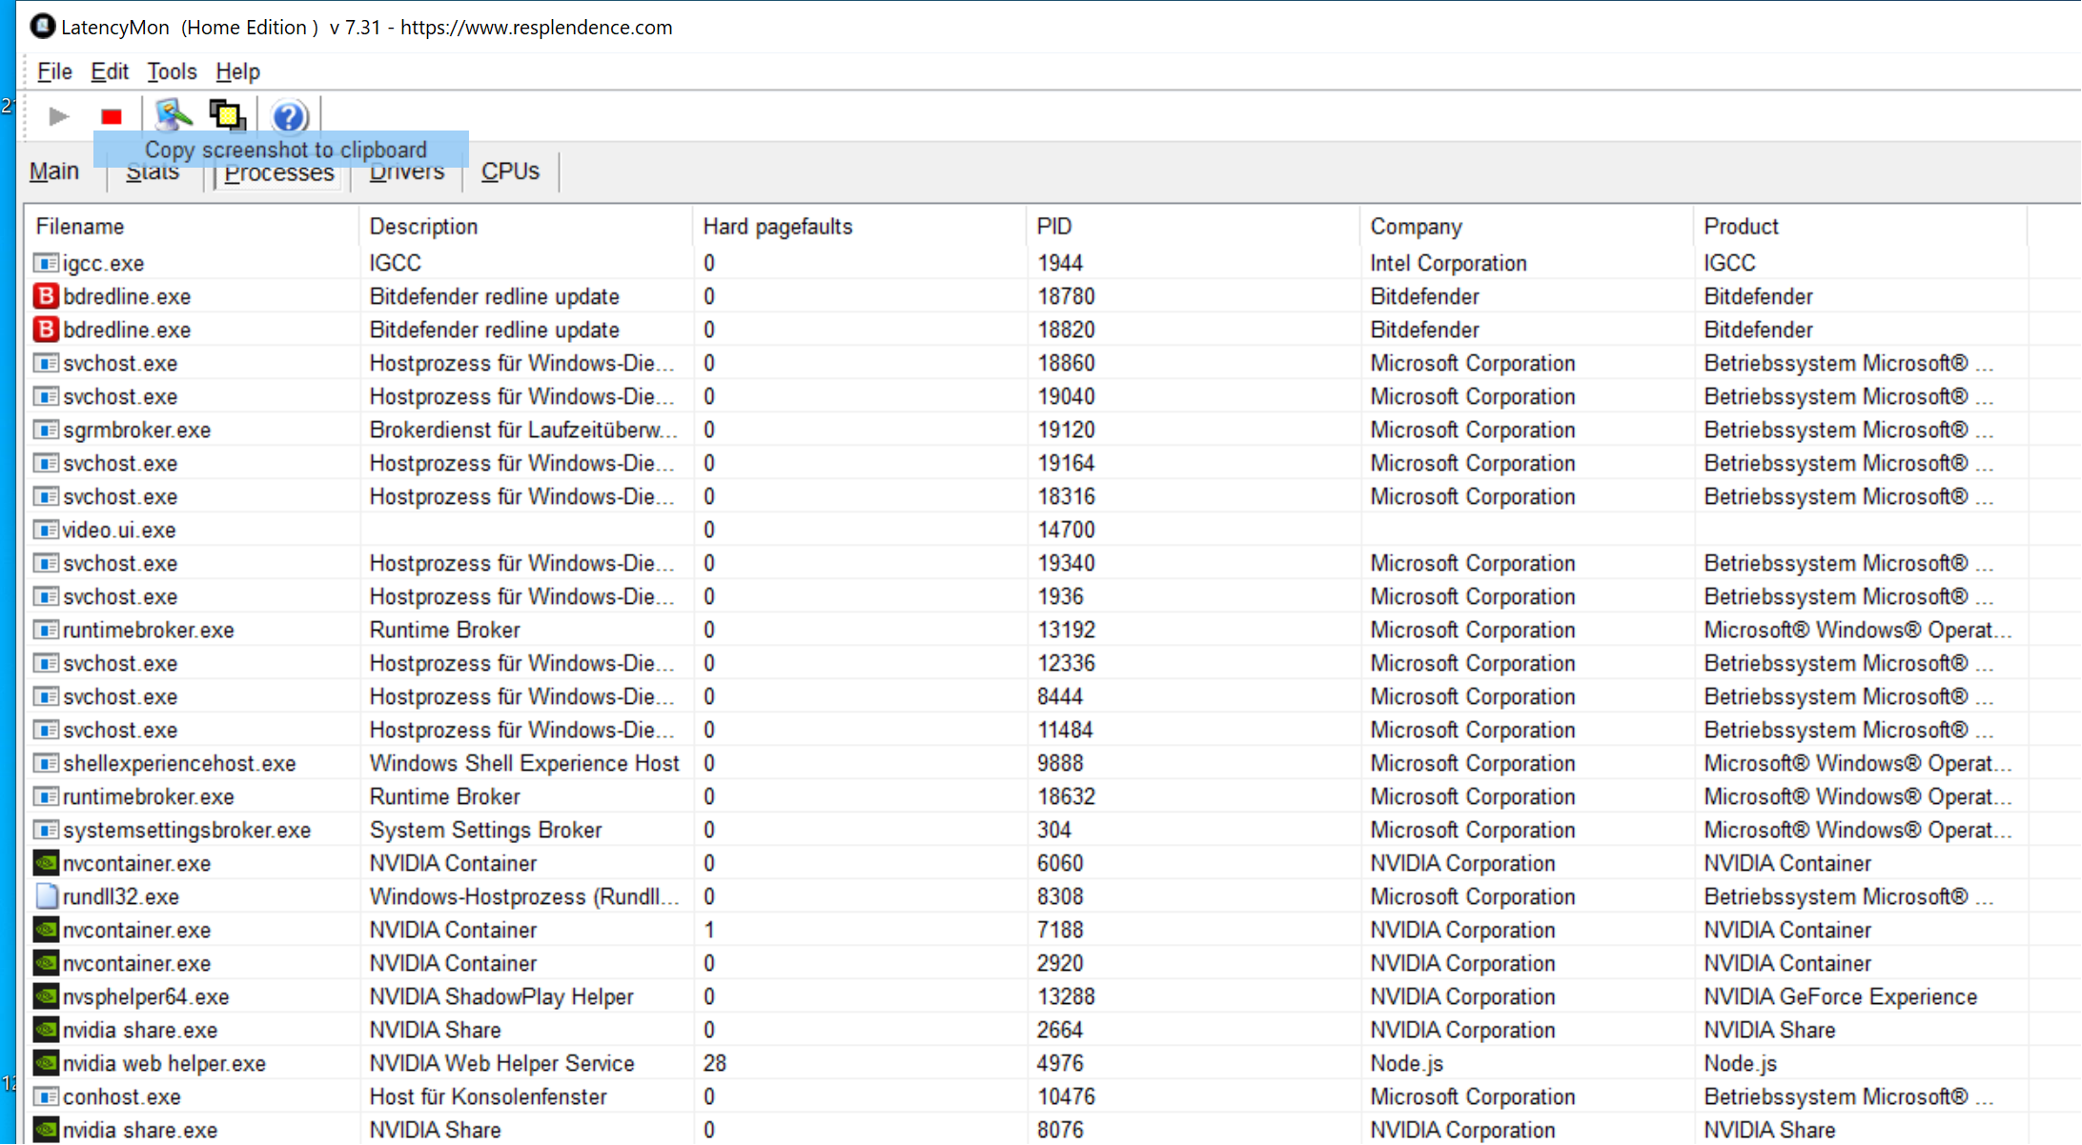This screenshot has height=1145, width=2082.
Task: Select the red Bitdefender icon for PID 18780
Action: (45, 296)
